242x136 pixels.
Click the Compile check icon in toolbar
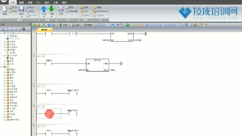(43, 25)
